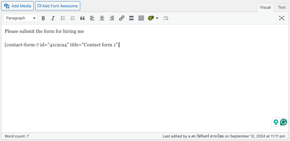Align text left
Viewport: 290px width, 141px height.
[92, 18]
